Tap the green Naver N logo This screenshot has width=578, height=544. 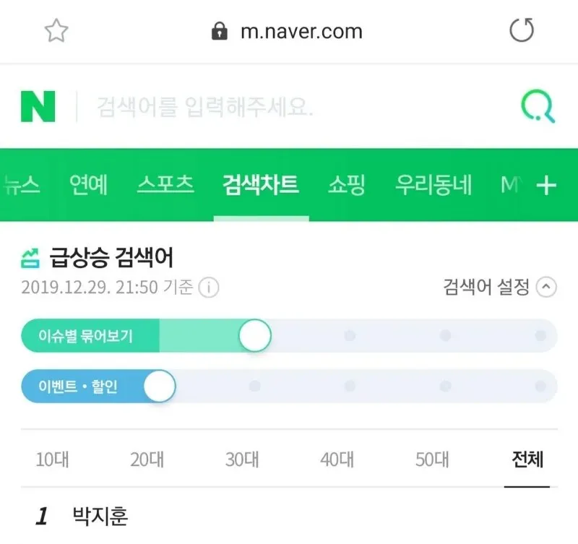click(x=38, y=108)
